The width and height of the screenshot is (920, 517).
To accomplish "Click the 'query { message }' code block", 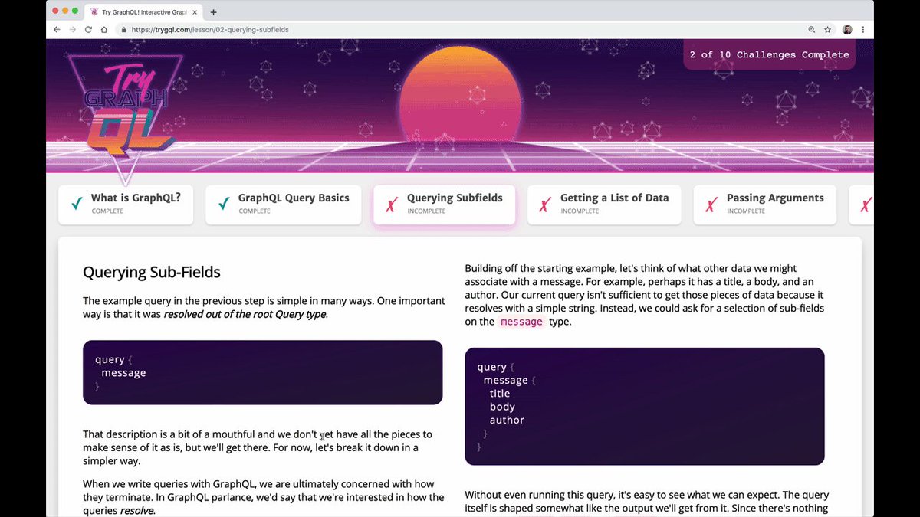I will click(x=263, y=372).
